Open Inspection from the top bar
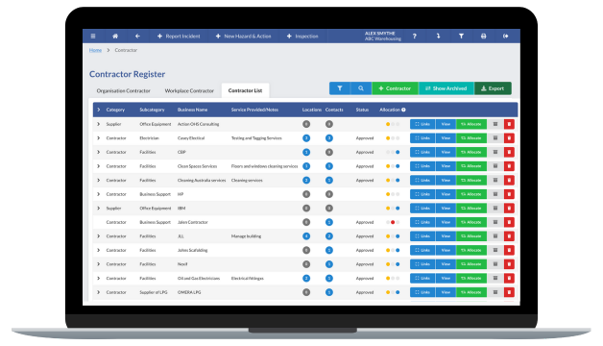The width and height of the screenshot is (603, 346). pyautogui.click(x=302, y=37)
